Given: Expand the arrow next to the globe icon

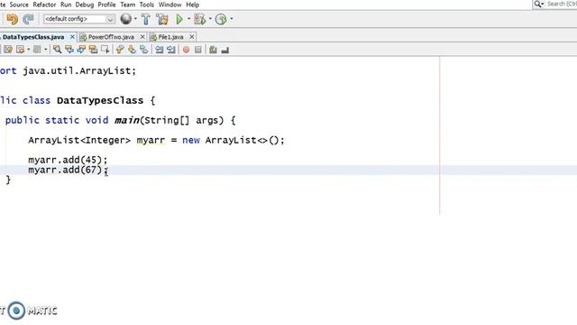Looking at the screenshot, I should pos(135,19).
